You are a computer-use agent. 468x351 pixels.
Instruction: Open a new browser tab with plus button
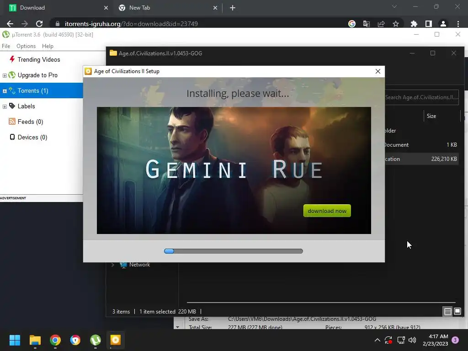pyautogui.click(x=233, y=8)
